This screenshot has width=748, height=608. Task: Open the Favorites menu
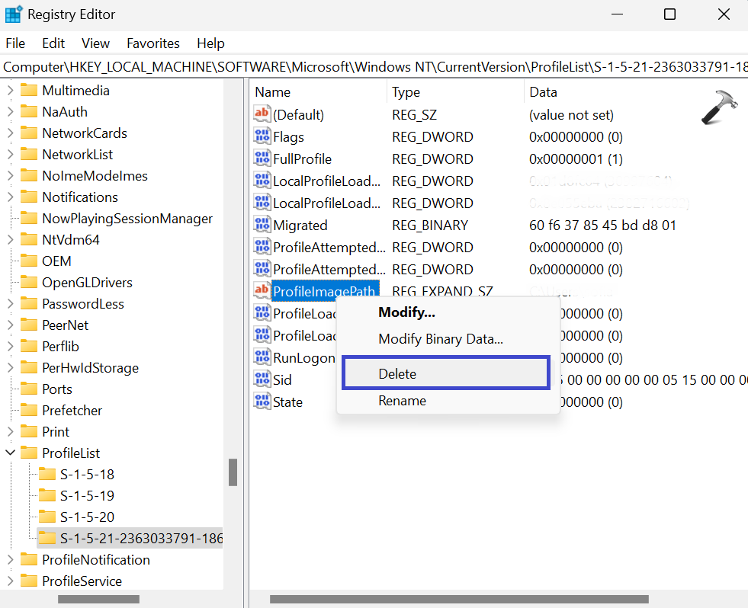tap(153, 43)
